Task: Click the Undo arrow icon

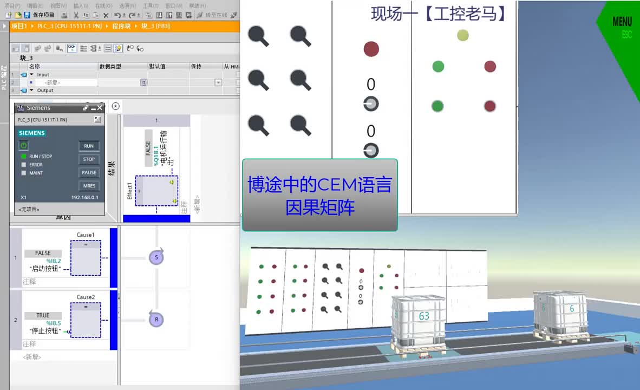Action: click(x=117, y=15)
